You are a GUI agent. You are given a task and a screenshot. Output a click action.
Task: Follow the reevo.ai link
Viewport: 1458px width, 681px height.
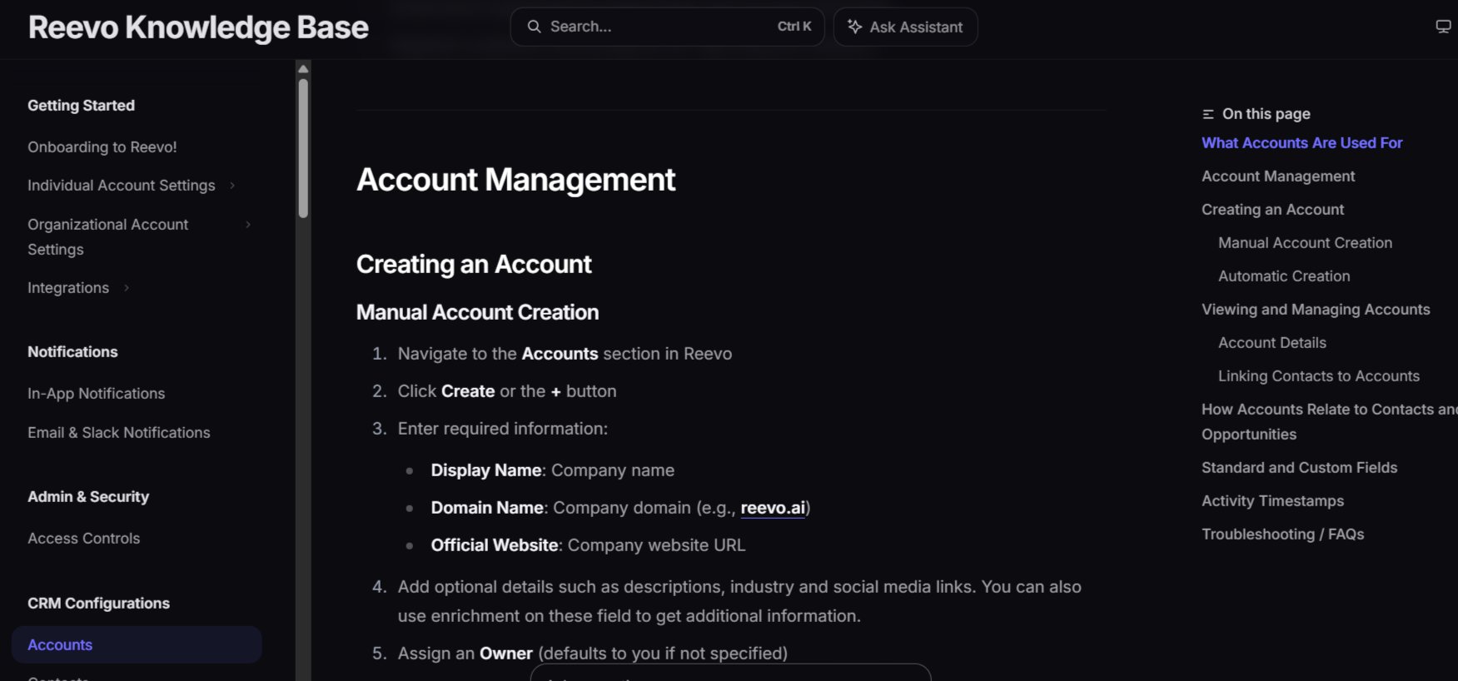773,508
